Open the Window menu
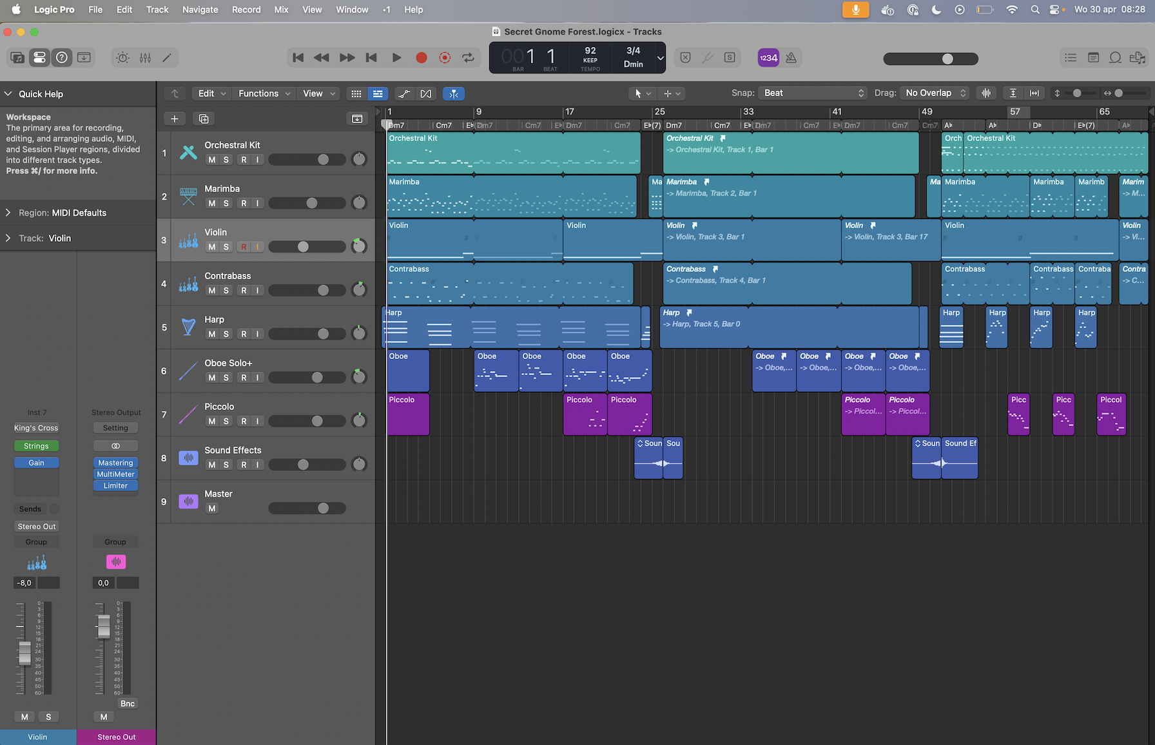The image size is (1155, 745). (x=352, y=10)
